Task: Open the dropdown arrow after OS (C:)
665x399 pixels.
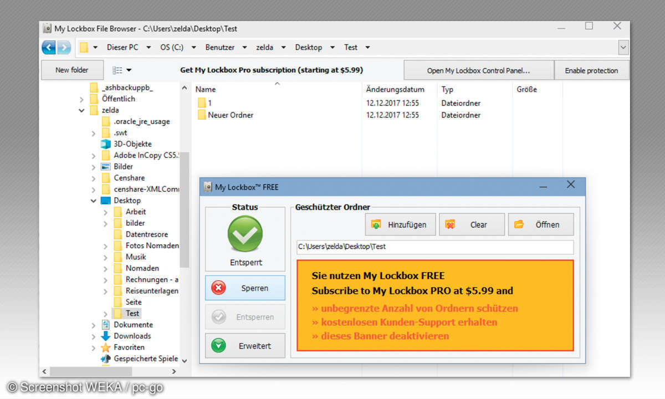Action: point(194,48)
